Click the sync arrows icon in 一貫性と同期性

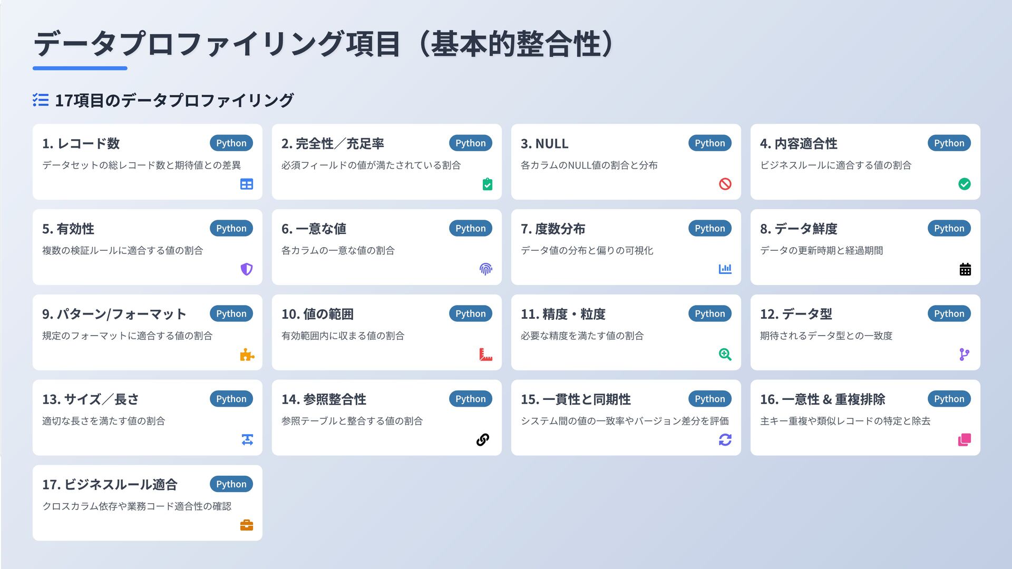(x=725, y=439)
